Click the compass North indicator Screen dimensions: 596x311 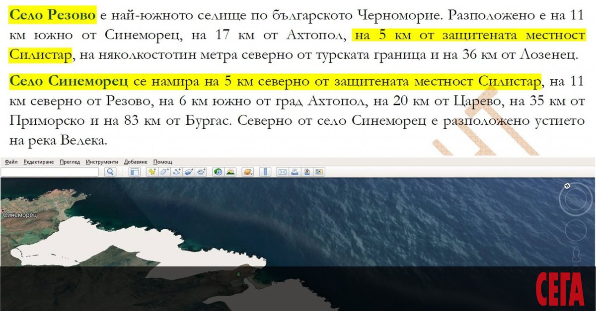coord(566,187)
